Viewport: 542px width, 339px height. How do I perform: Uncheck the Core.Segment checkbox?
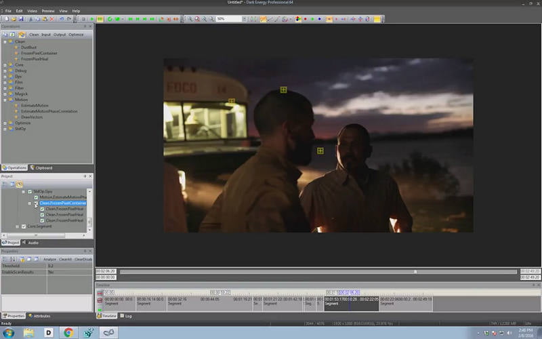tap(24, 226)
